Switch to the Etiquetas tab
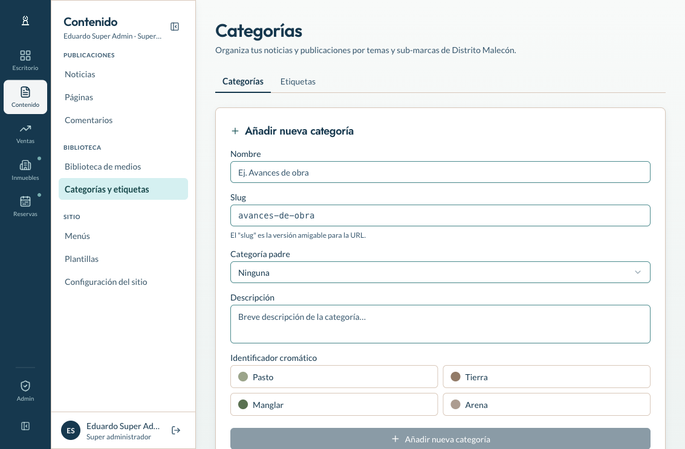 click(x=298, y=81)
